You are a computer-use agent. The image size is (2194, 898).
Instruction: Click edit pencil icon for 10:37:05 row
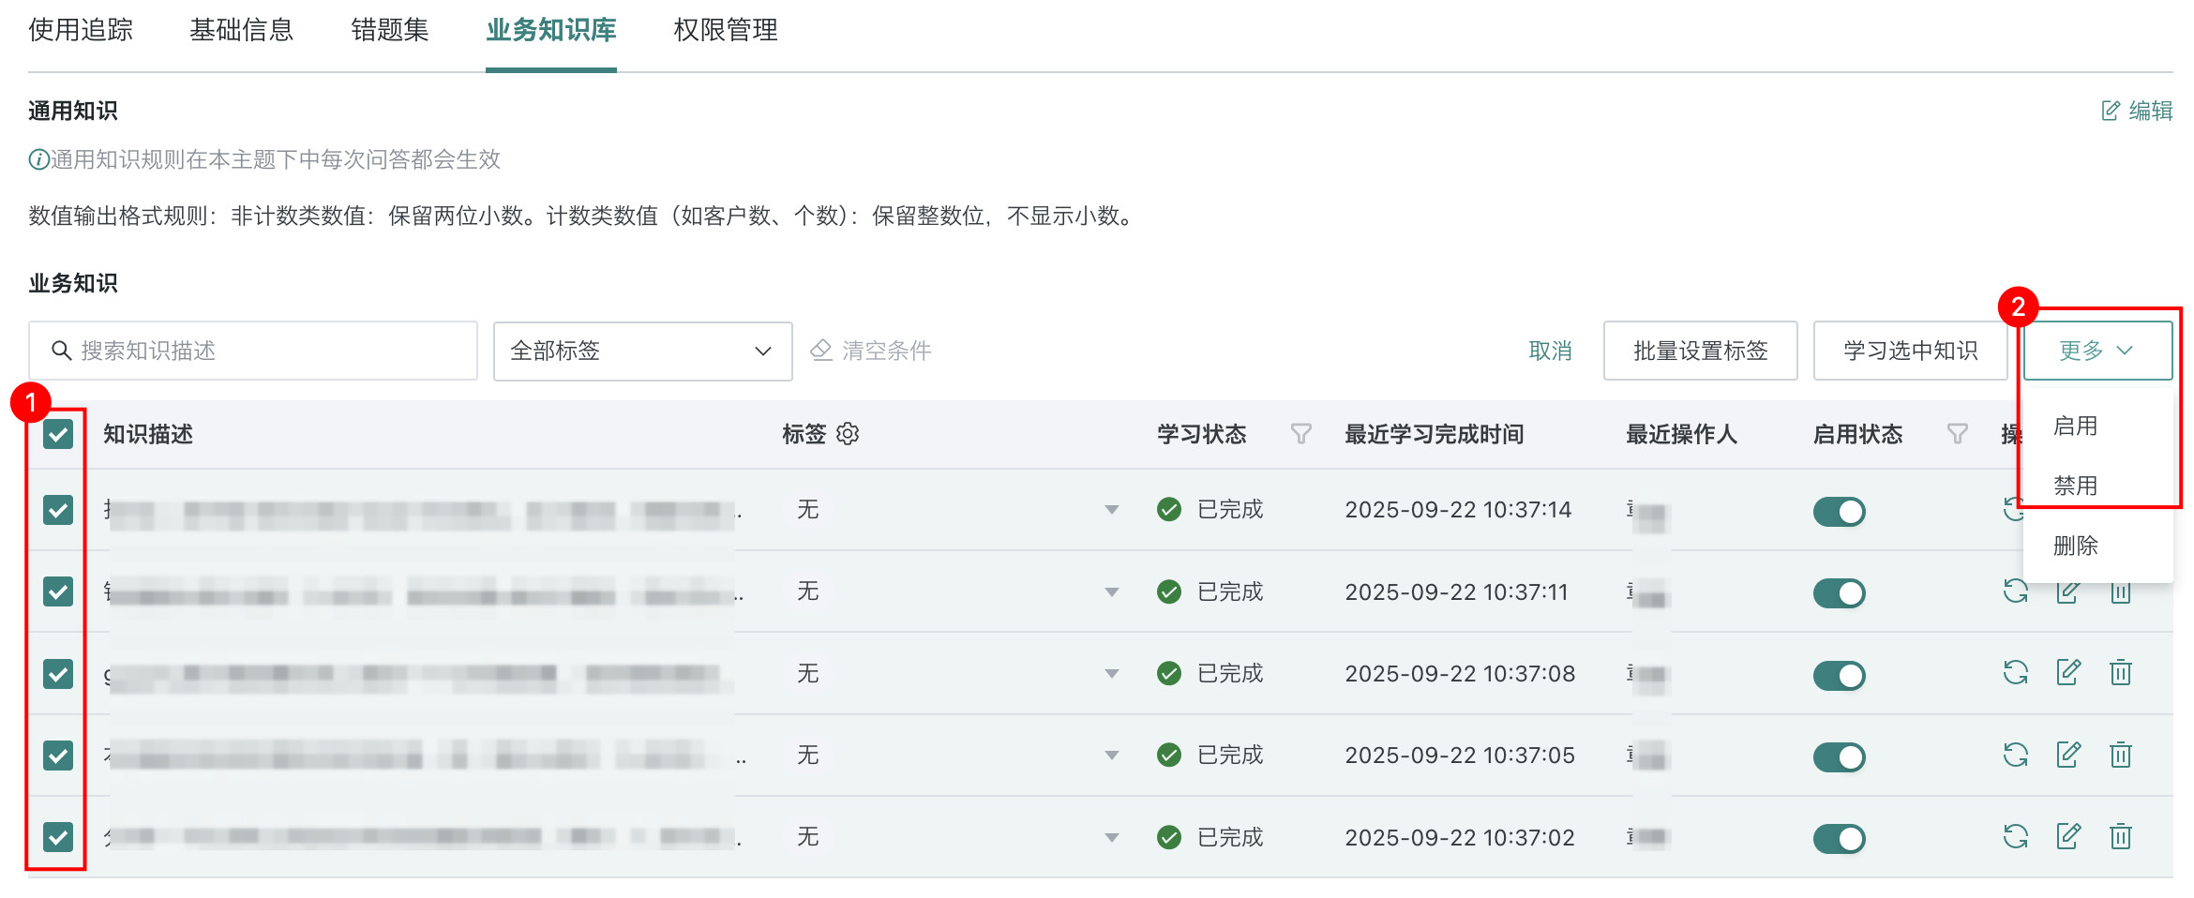(2068, 755)
